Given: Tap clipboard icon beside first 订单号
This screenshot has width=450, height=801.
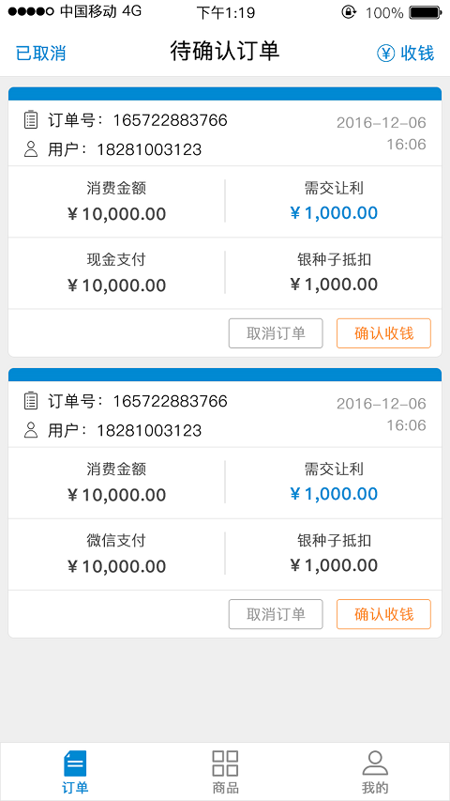Looking at the screenshot, I should [31, 119].
